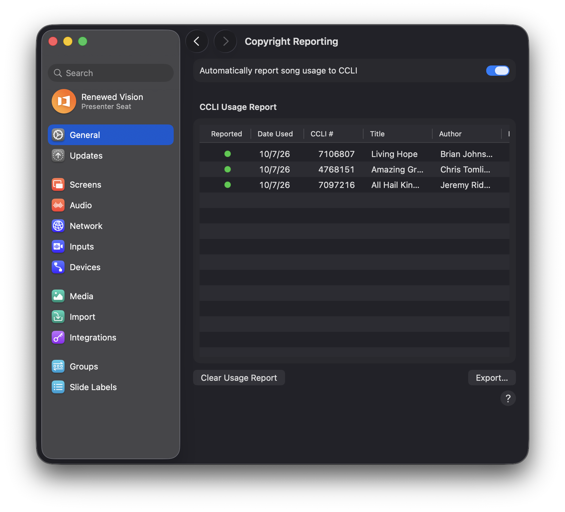This screenshot has width=565, height=512.
Task: Click the Search field in sidebar
Action: [111, 73]
